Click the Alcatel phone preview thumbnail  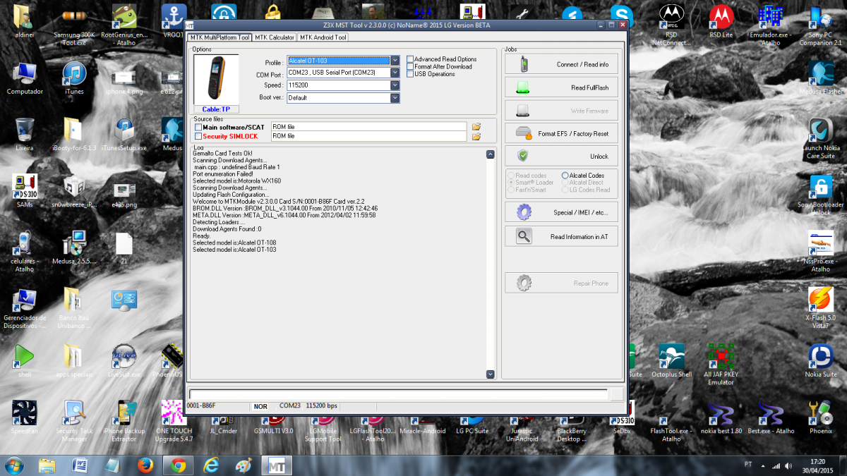(x=216, y=80)
